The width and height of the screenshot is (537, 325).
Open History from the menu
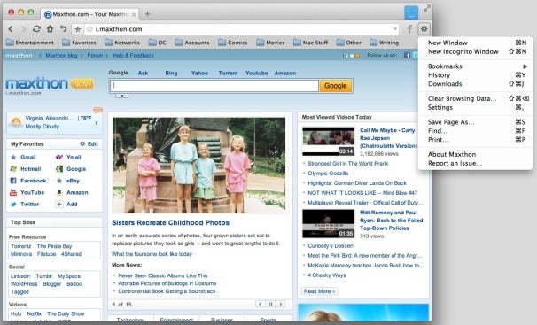(475, 75)
